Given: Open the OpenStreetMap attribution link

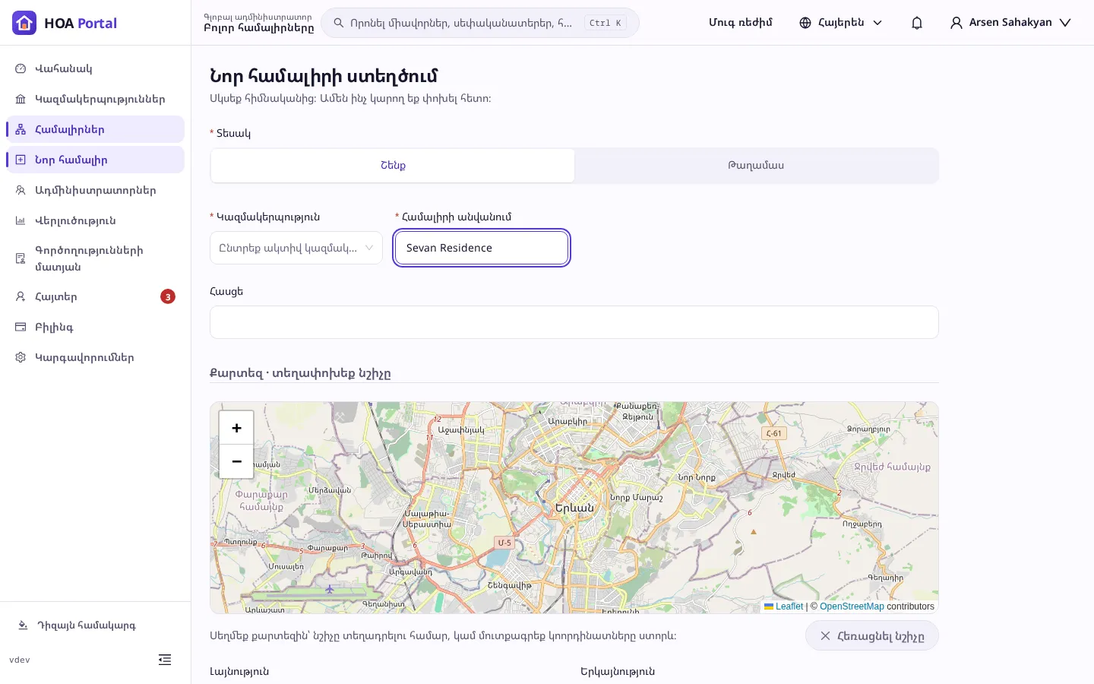Looking at the screenshot, I should [x=852, y=606].
